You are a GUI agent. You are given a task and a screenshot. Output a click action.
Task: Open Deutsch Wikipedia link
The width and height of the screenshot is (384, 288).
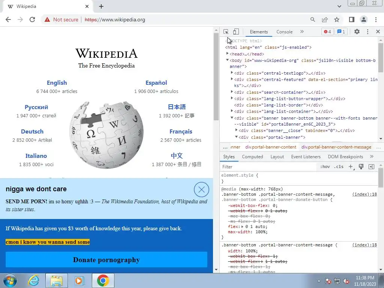32,132
